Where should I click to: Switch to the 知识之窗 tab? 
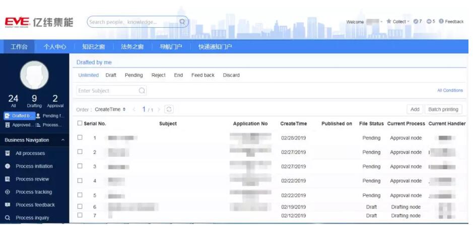click(94, 47)
